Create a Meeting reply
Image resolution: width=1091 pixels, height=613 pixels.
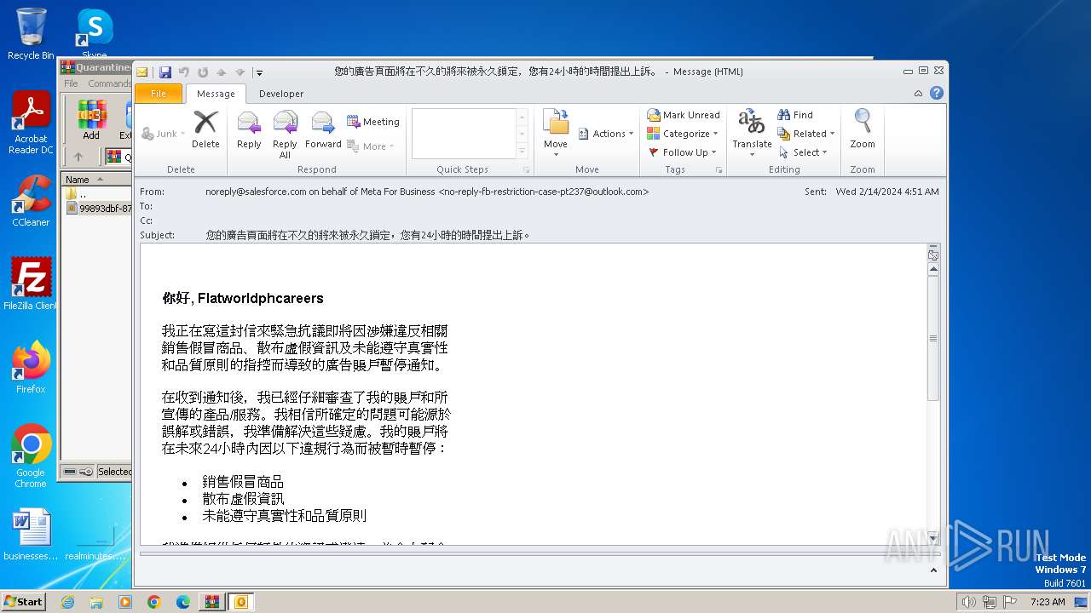373,122
